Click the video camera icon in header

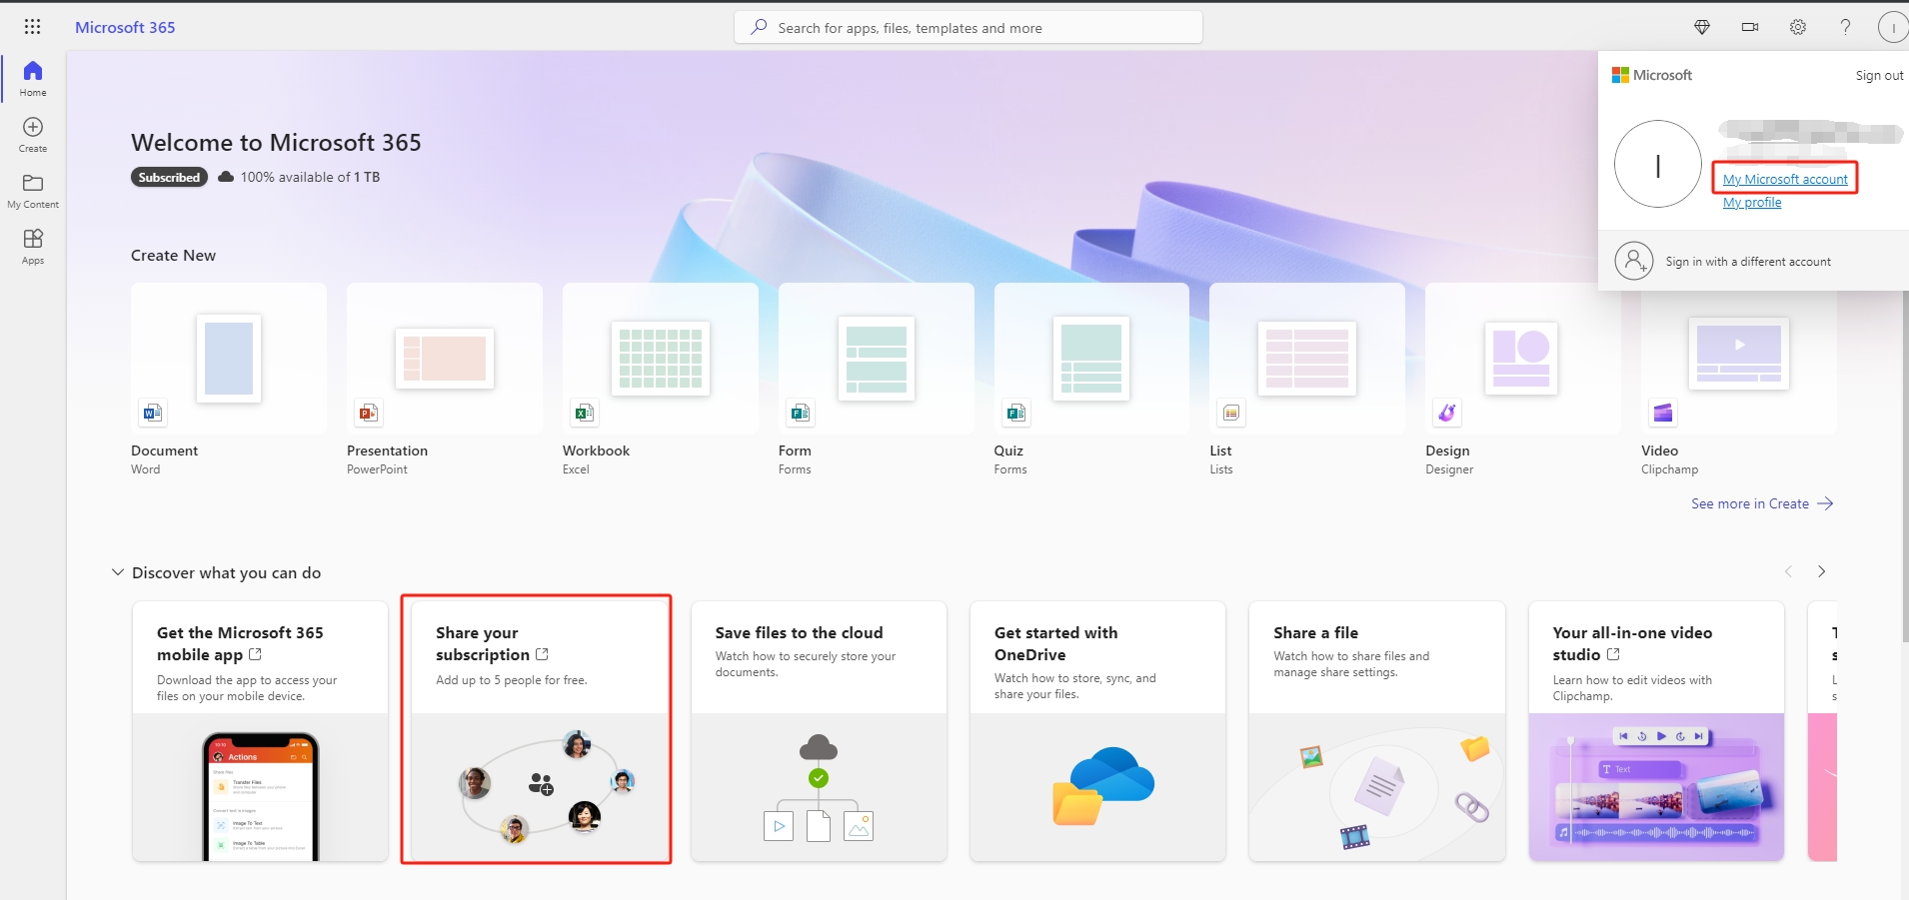[x=1750, y=27]
